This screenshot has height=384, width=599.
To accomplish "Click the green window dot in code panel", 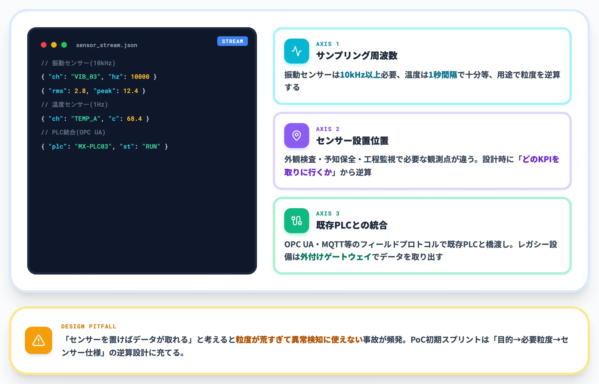I will coord(64,45).
